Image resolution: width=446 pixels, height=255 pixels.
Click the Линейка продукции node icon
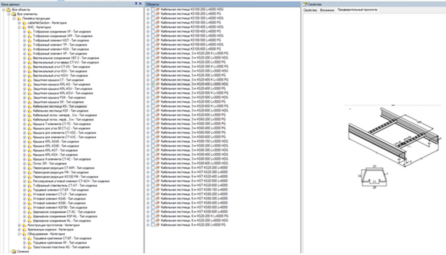pos(19,19)
